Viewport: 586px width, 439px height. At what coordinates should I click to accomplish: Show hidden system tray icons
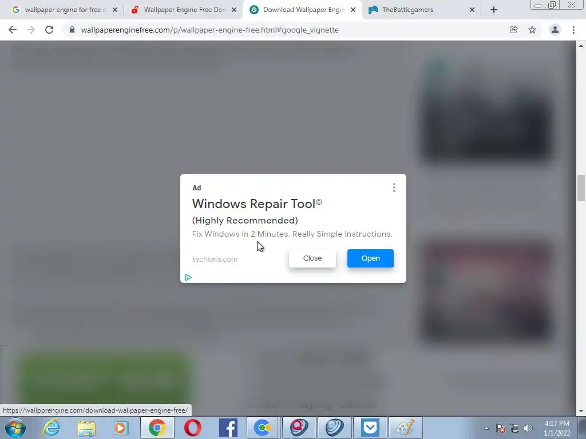click(x=486, y=428)
